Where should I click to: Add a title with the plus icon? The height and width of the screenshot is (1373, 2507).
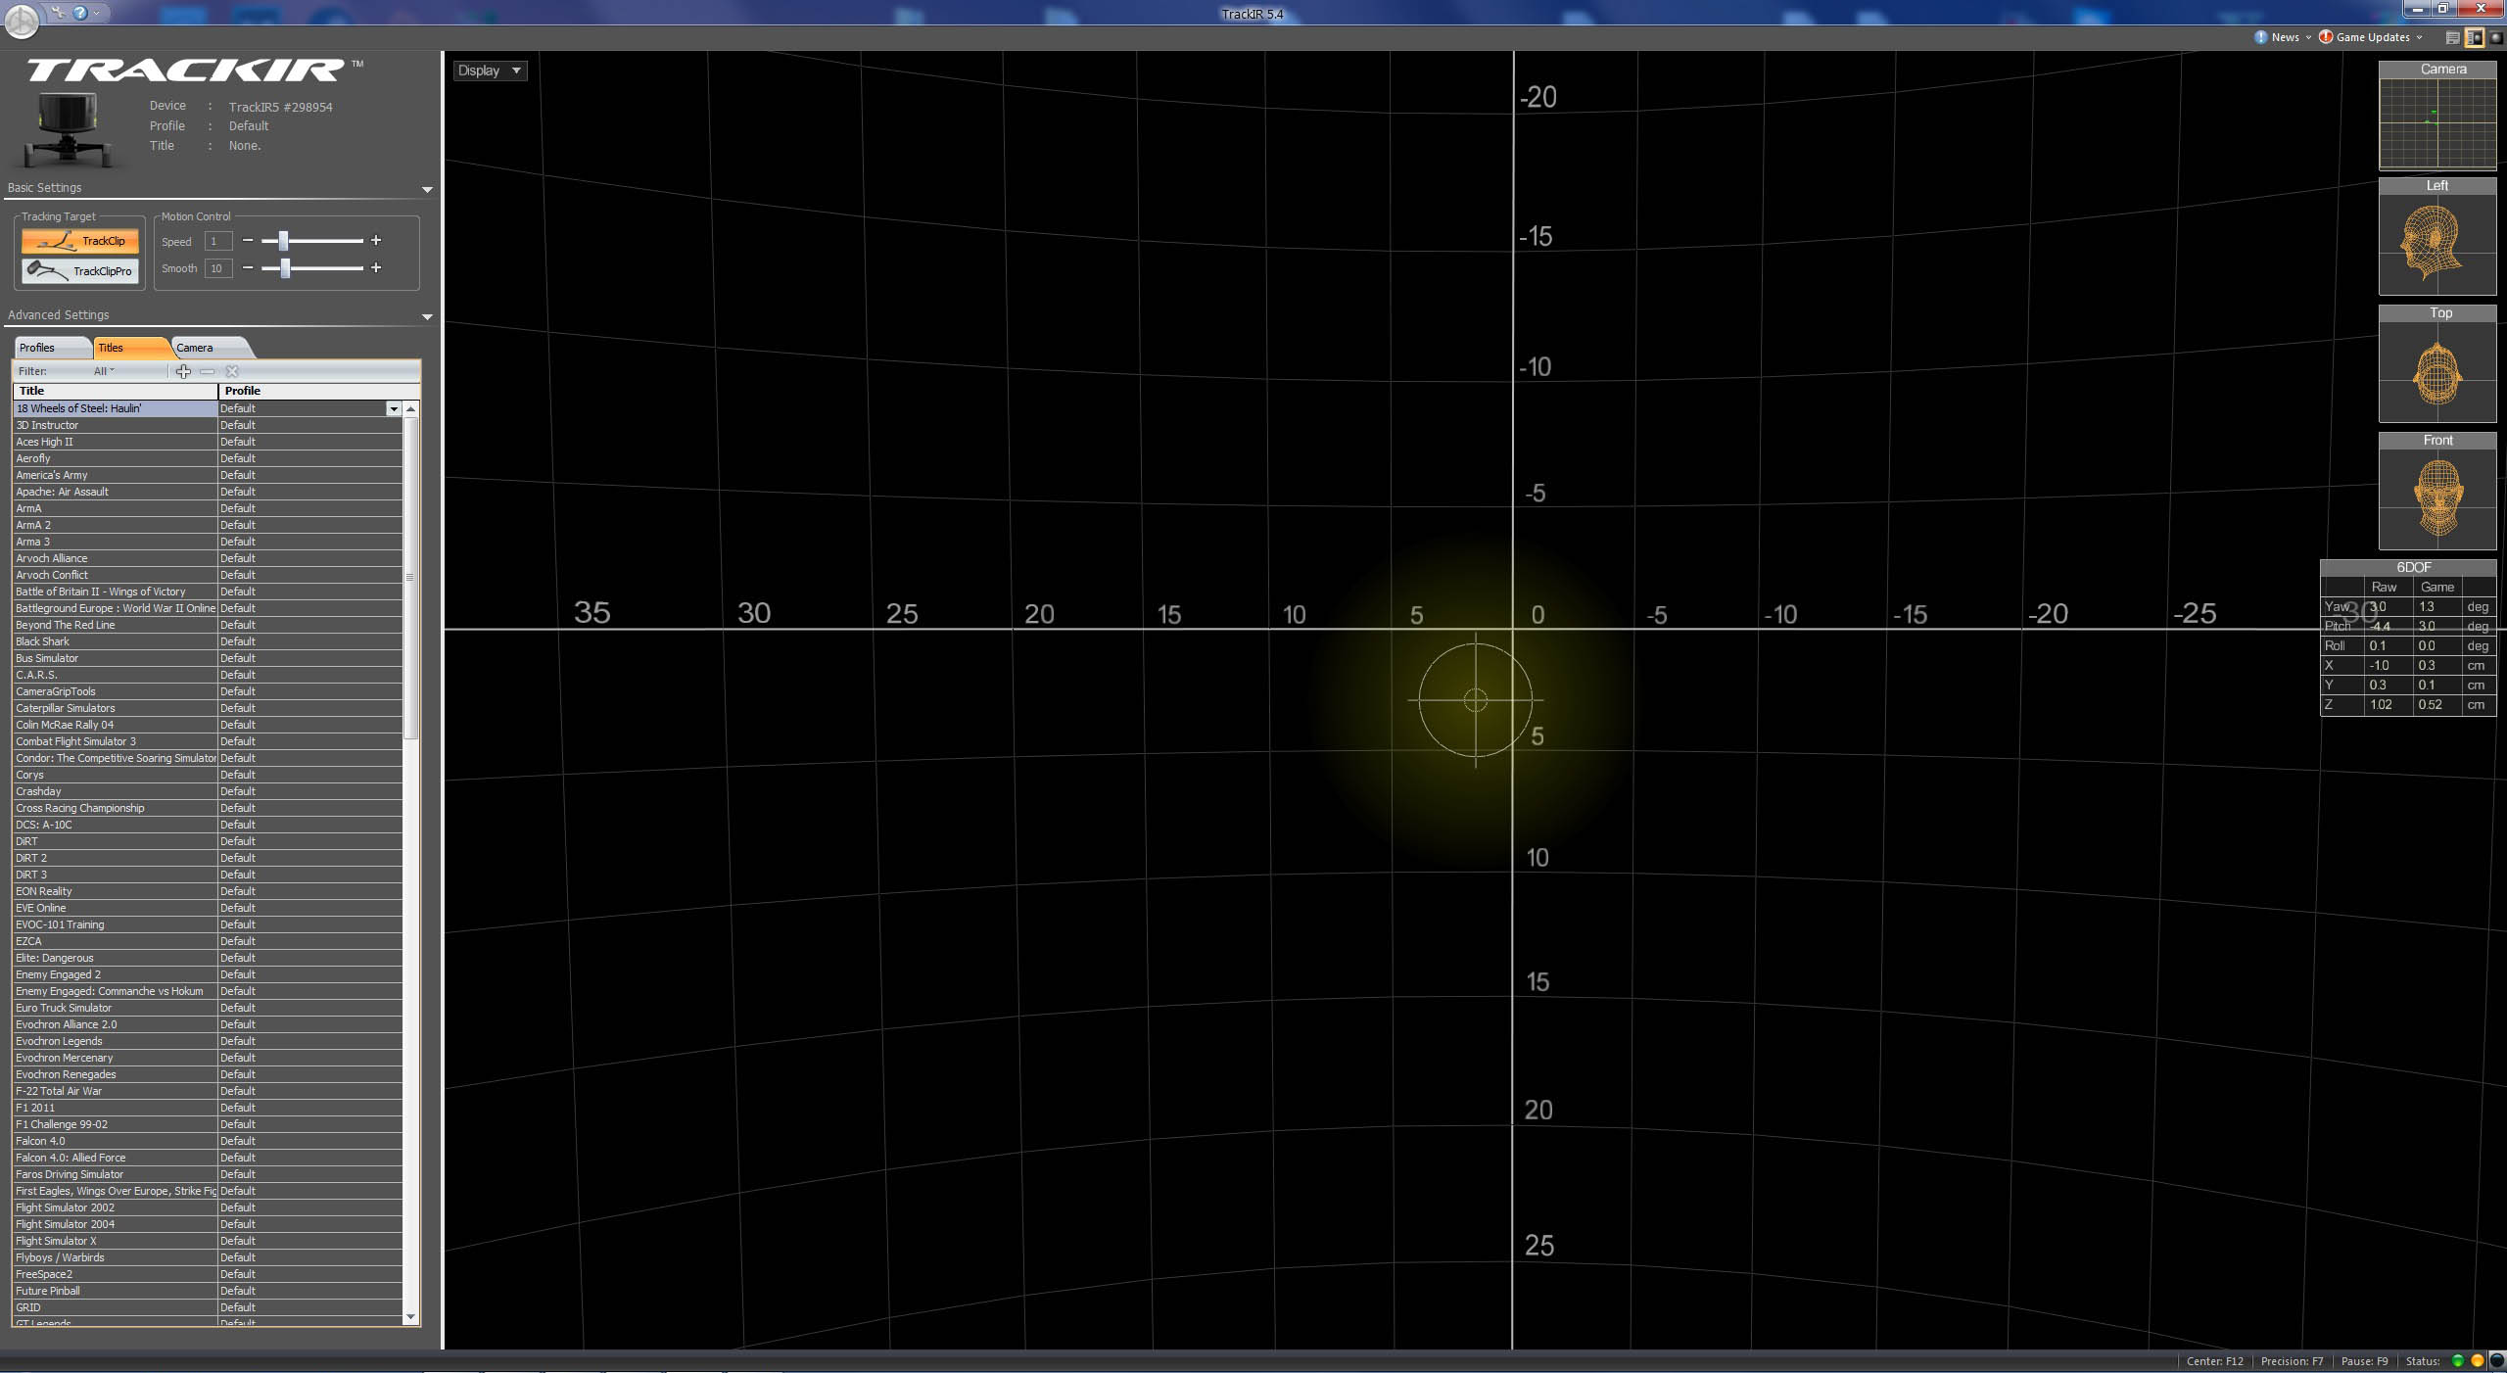(183, 371)
